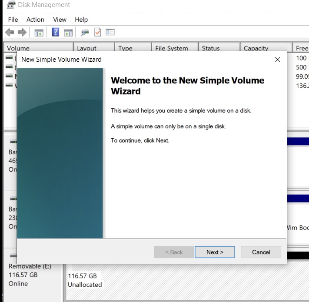The image size is (309, 302).
Task: Click the Properties checkmark toolbar icon
Action: 97,33
